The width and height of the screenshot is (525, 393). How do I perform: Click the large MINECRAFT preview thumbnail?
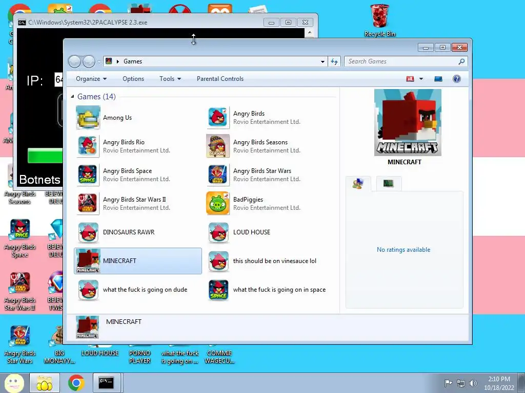pyautogui.click(x=408, y=122)
